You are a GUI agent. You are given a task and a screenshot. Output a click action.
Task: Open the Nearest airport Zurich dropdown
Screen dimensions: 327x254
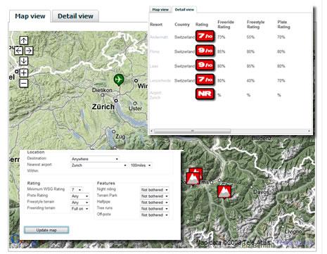coord(98,165)
